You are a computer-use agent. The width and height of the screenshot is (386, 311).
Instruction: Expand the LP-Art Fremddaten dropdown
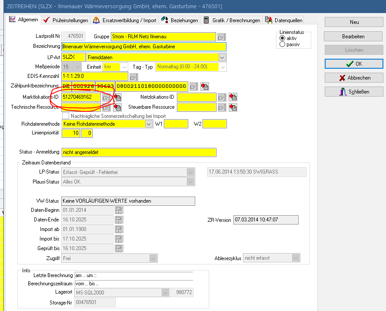pyautogui.click(x=222, y=57)
